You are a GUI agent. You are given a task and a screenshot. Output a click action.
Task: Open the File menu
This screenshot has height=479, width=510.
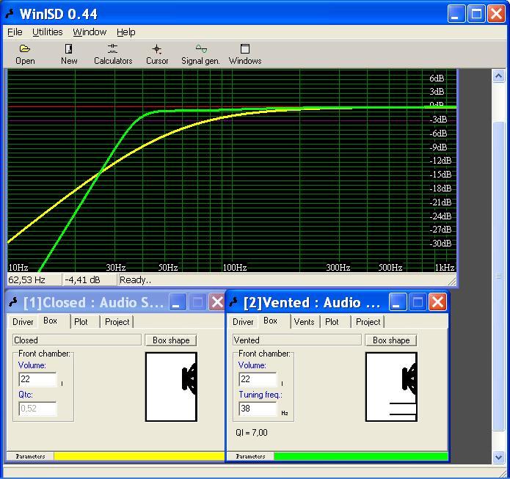15,32
